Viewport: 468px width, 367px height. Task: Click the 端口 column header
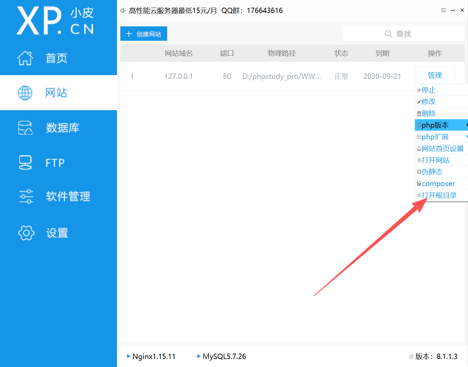coord(227,53)
